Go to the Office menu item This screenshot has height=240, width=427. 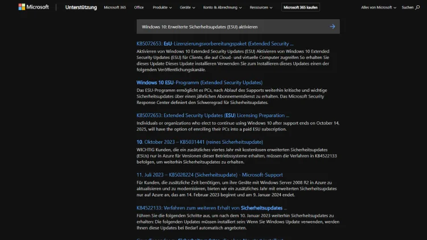click(138, 7)
